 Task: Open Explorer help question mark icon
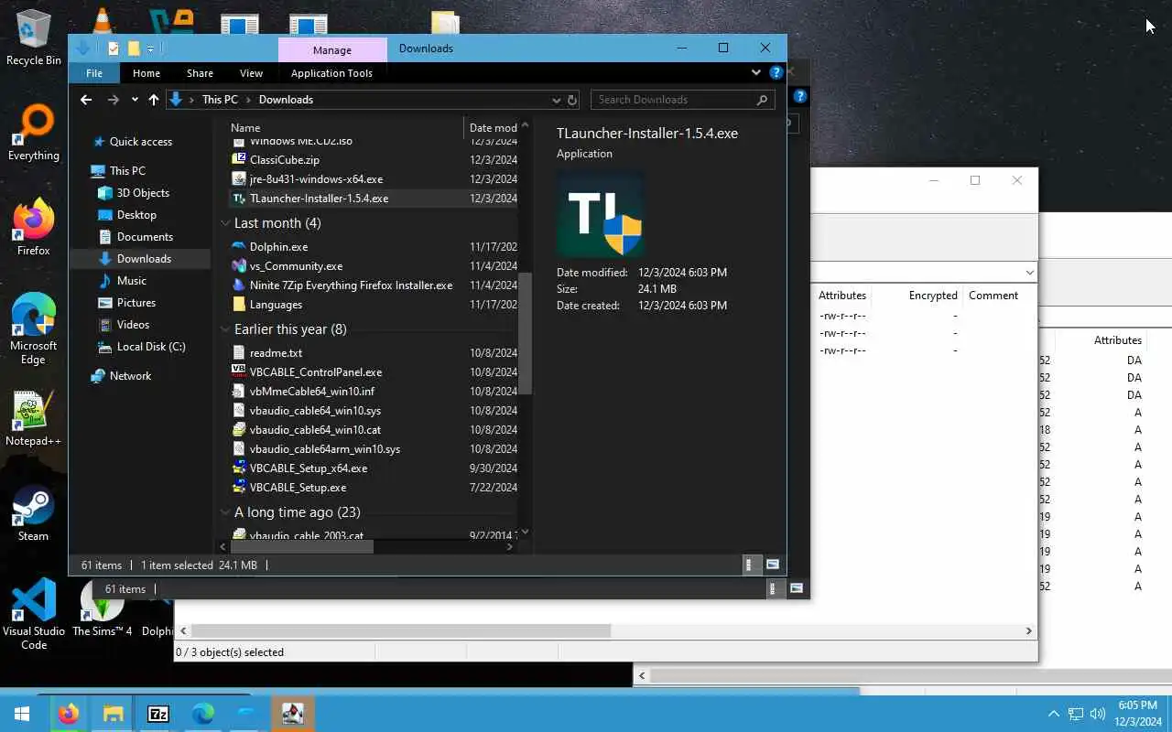click(x=776, y=72)
